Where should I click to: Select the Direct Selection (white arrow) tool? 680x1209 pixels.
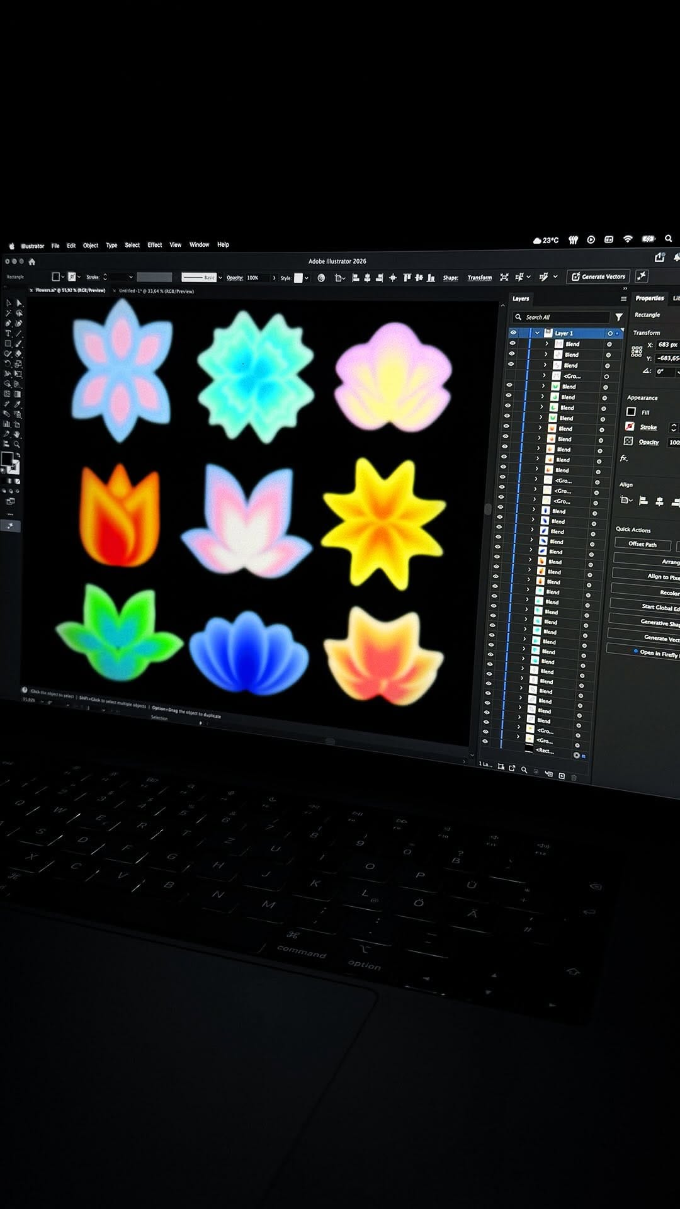pyautogui.click(x=19, y=303)
